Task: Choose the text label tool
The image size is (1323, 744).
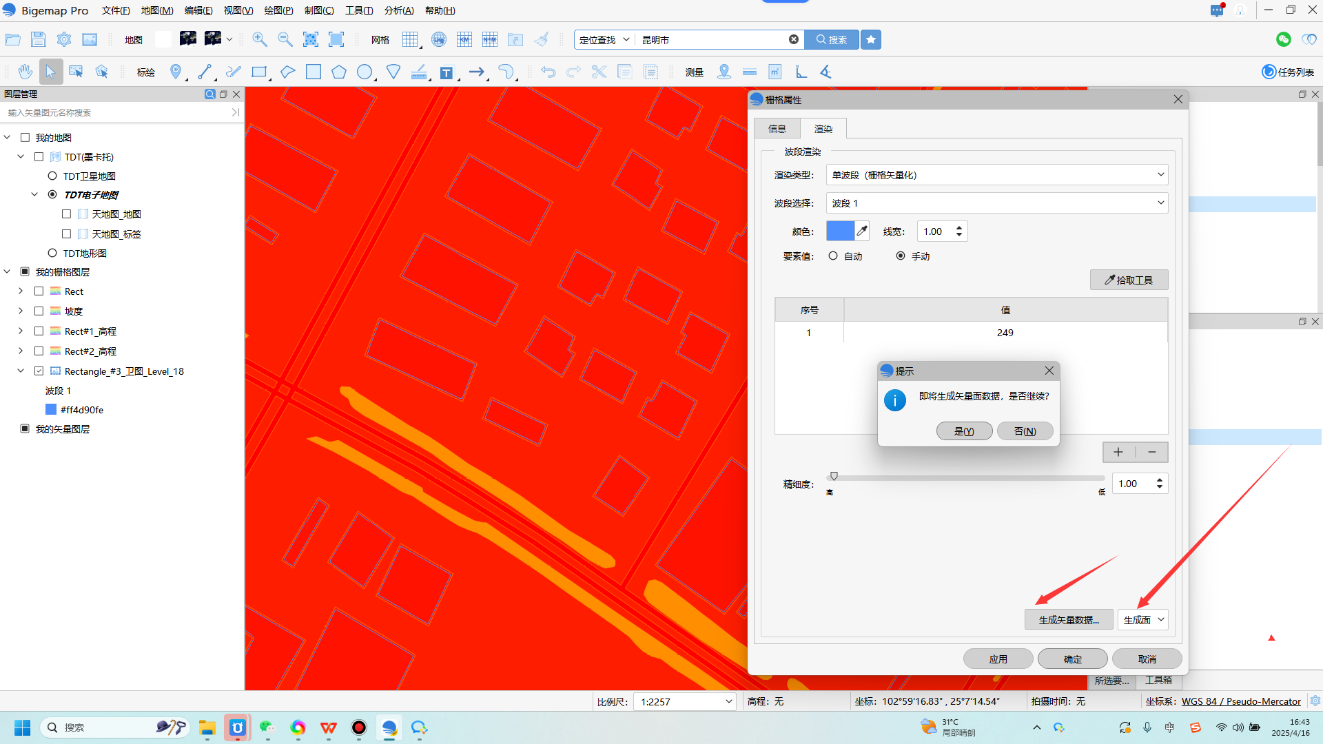Action: [x=447, y=72]
